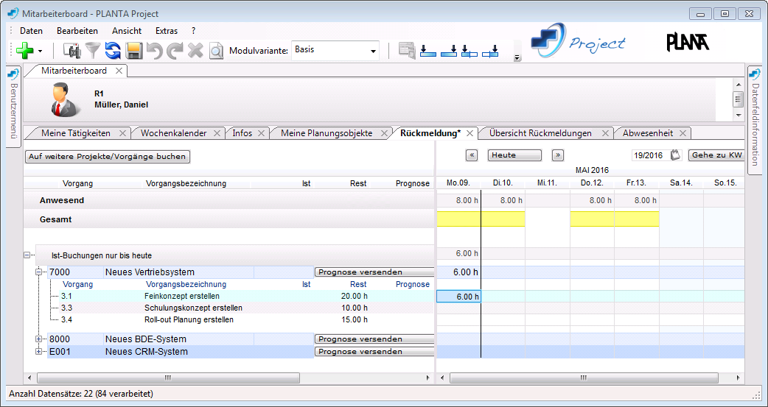Click the grey X delete icon
This screenshot has height=407, width=768.
click(x=195, y=50)
